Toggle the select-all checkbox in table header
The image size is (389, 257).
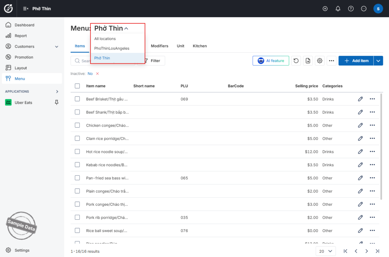pyautogui.click(x=77, y=86)
